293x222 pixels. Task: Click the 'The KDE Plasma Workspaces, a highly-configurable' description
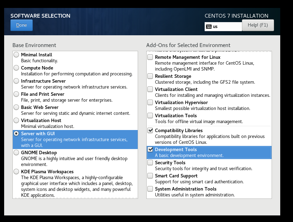(77, 186)
